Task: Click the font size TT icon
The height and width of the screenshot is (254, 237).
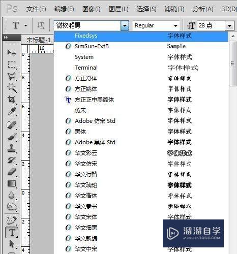Action: [191, 26]
